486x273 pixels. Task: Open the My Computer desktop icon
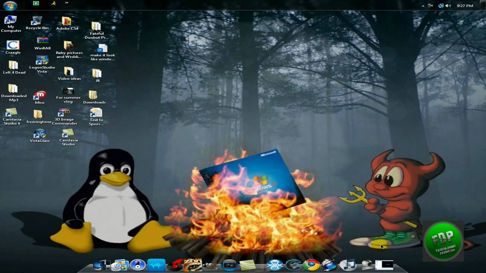11,24
